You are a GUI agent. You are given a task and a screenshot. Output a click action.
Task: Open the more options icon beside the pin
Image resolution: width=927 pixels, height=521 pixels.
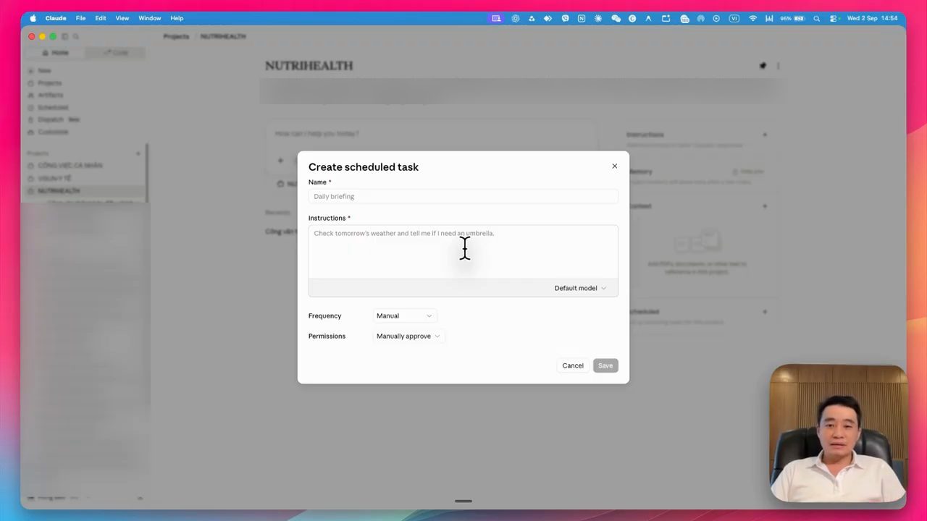click(779, 66)
